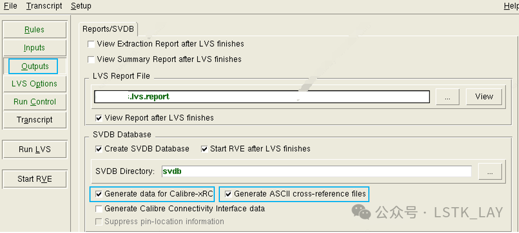Uncheck View Report after LVS finishes

(99, 118)
